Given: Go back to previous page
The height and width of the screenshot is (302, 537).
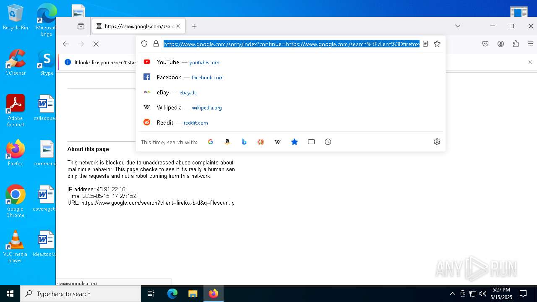Looking at the screenshot, I should pos(66,44).
